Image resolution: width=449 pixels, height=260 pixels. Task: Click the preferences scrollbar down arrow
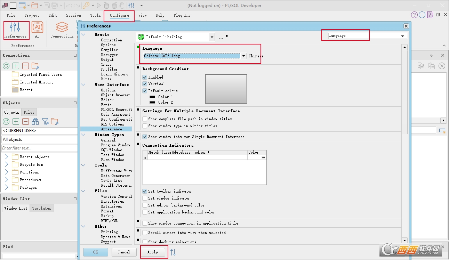pyautogui.click(x=404, y=240)
